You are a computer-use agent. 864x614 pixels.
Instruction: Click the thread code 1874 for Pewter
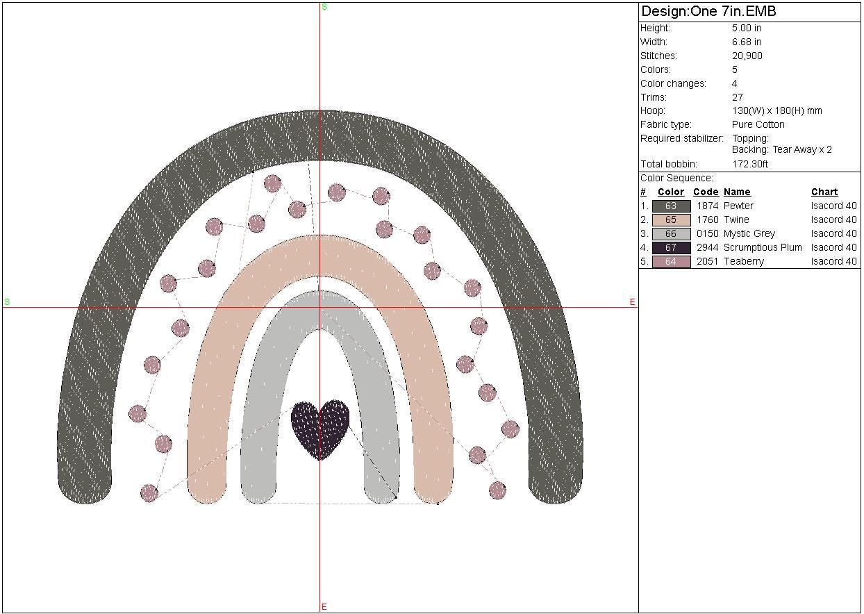(707, 206)
